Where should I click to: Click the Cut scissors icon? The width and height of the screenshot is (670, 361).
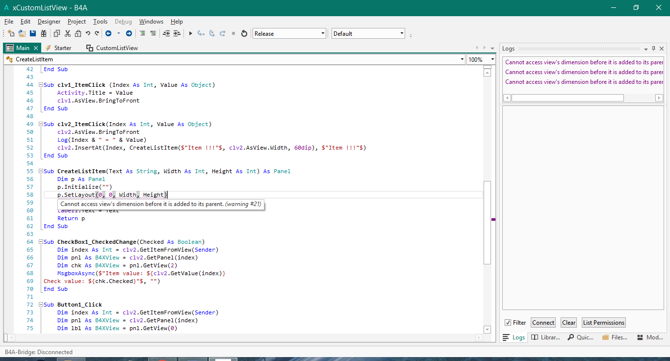tap(67, 33)
